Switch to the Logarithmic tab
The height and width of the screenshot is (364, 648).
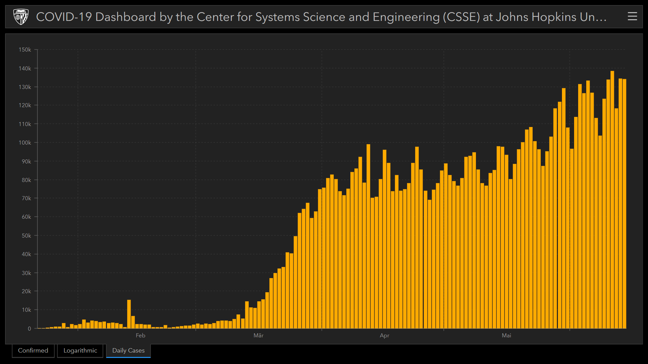[x=80, y=351]
